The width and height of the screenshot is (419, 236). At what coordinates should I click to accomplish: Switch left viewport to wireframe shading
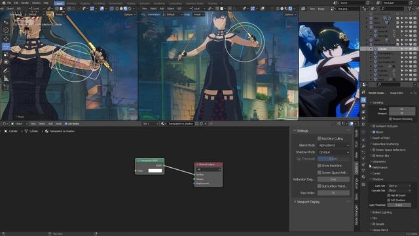click(x=117, y=9)
